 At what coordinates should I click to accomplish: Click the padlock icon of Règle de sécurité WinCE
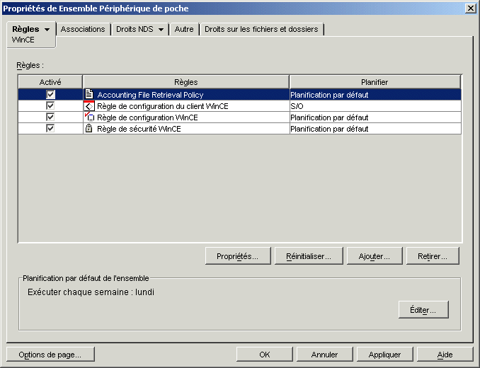coord(88,129)
